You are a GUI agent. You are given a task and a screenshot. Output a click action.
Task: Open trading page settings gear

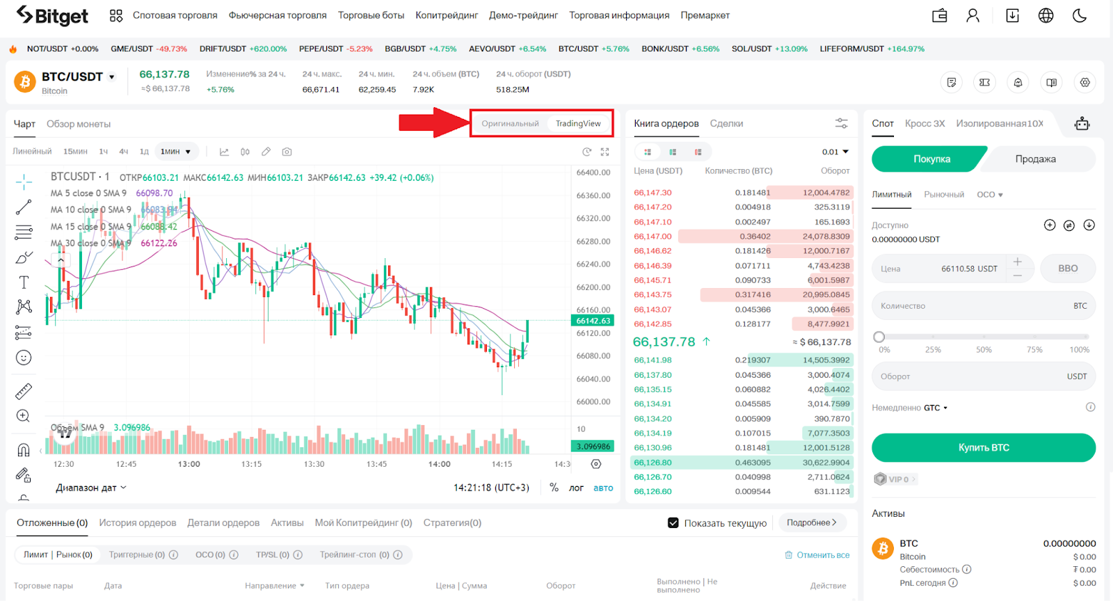pyautogui.click(x=1084, y=83)
